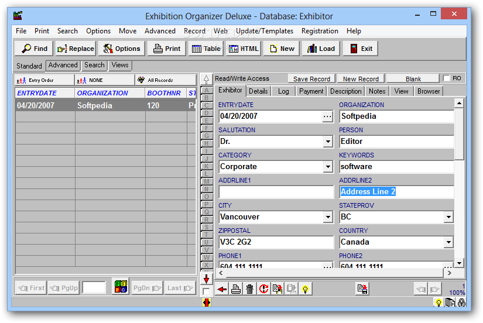Click the Blank button
Image resolution: width=483 pixels, height=323 pixels.
point(413,79)
